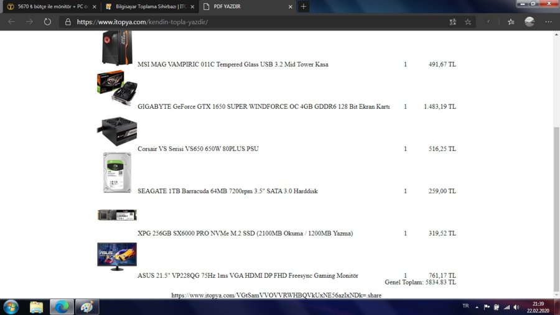This screenshot has width=560, height=315.
Task: Open a new browser tab
Action: click(304, 6)
